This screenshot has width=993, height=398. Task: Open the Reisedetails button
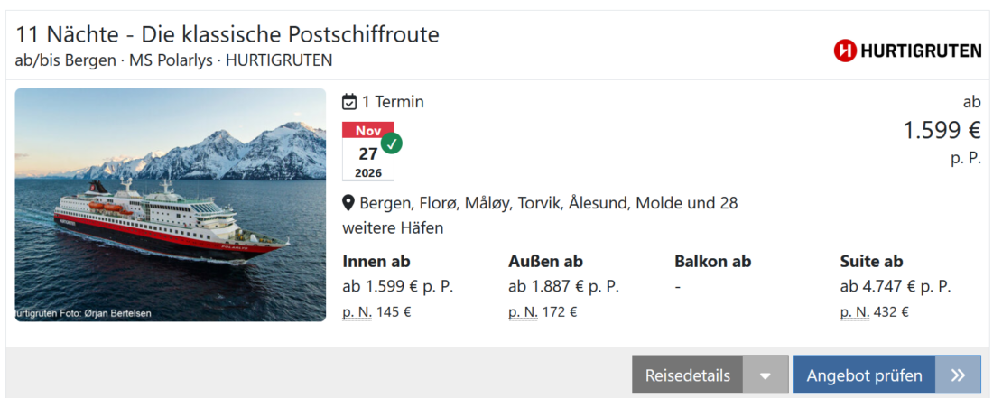(687, 375)
